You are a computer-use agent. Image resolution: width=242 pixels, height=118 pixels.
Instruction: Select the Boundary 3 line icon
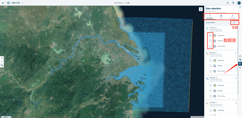(x=207, y=53)
